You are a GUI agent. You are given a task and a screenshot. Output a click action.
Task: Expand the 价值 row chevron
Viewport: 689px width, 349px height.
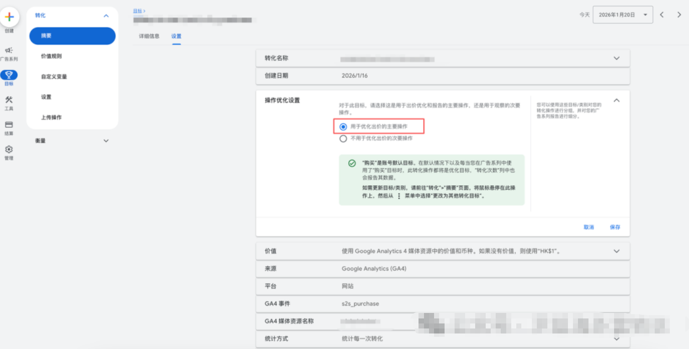[x=616, y=250]
